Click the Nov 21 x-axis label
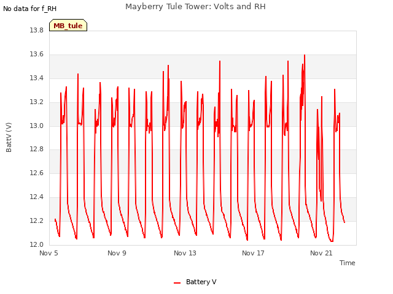Viewport: 393px width, 294px height. (321, 253)
